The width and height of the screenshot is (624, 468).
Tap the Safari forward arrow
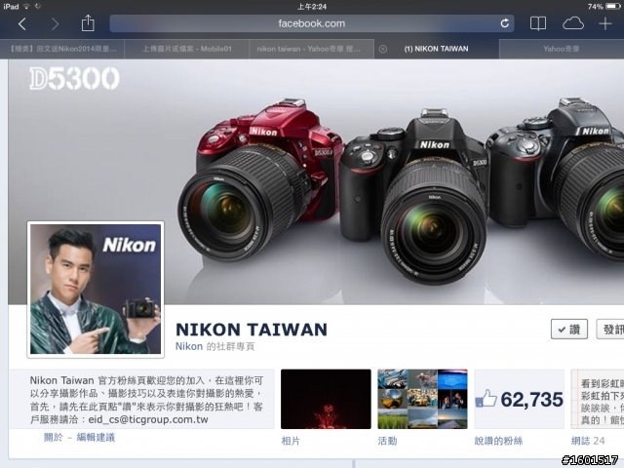(x=55, y=24)
